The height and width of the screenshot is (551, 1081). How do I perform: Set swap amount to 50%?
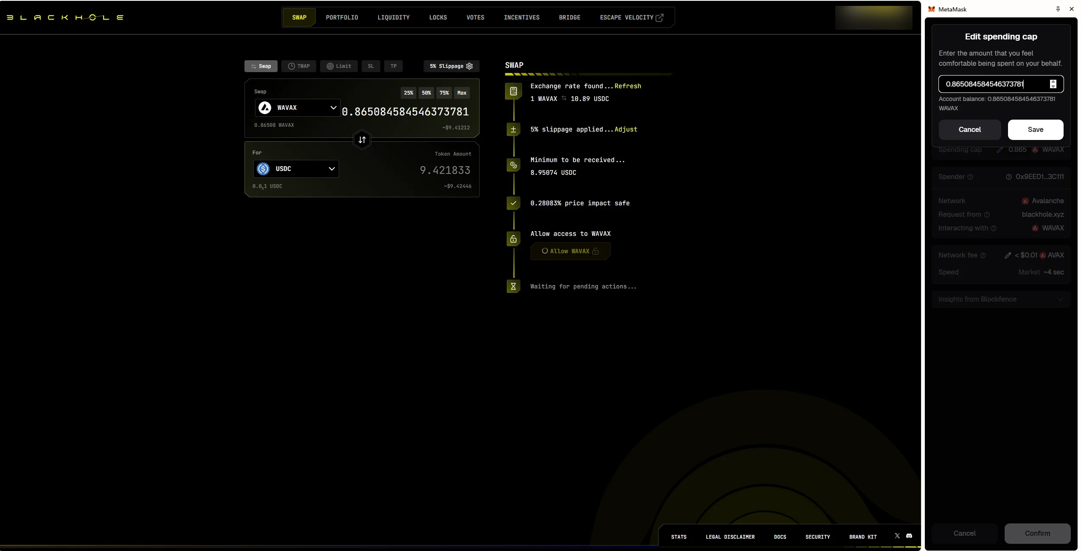[426, 93]
